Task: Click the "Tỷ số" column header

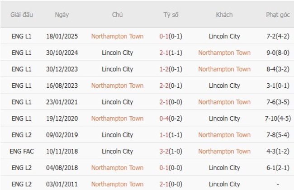Action: pyautogui.click(x=171, y=14)
